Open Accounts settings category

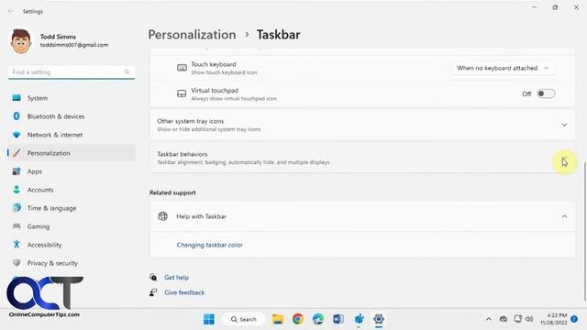pyautogui.click(x=72, y=190)
